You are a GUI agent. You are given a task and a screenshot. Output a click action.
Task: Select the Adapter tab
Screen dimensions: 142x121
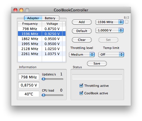tap(33, 18)
